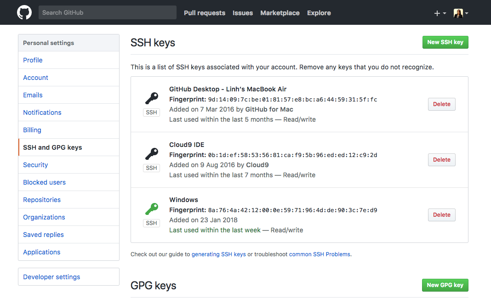
Task: Click 'Last used within the last 5 months' text
Action: (x=221, y=119)
